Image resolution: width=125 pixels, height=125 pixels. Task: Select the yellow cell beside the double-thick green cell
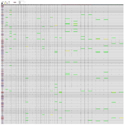(x=75, y=24)
